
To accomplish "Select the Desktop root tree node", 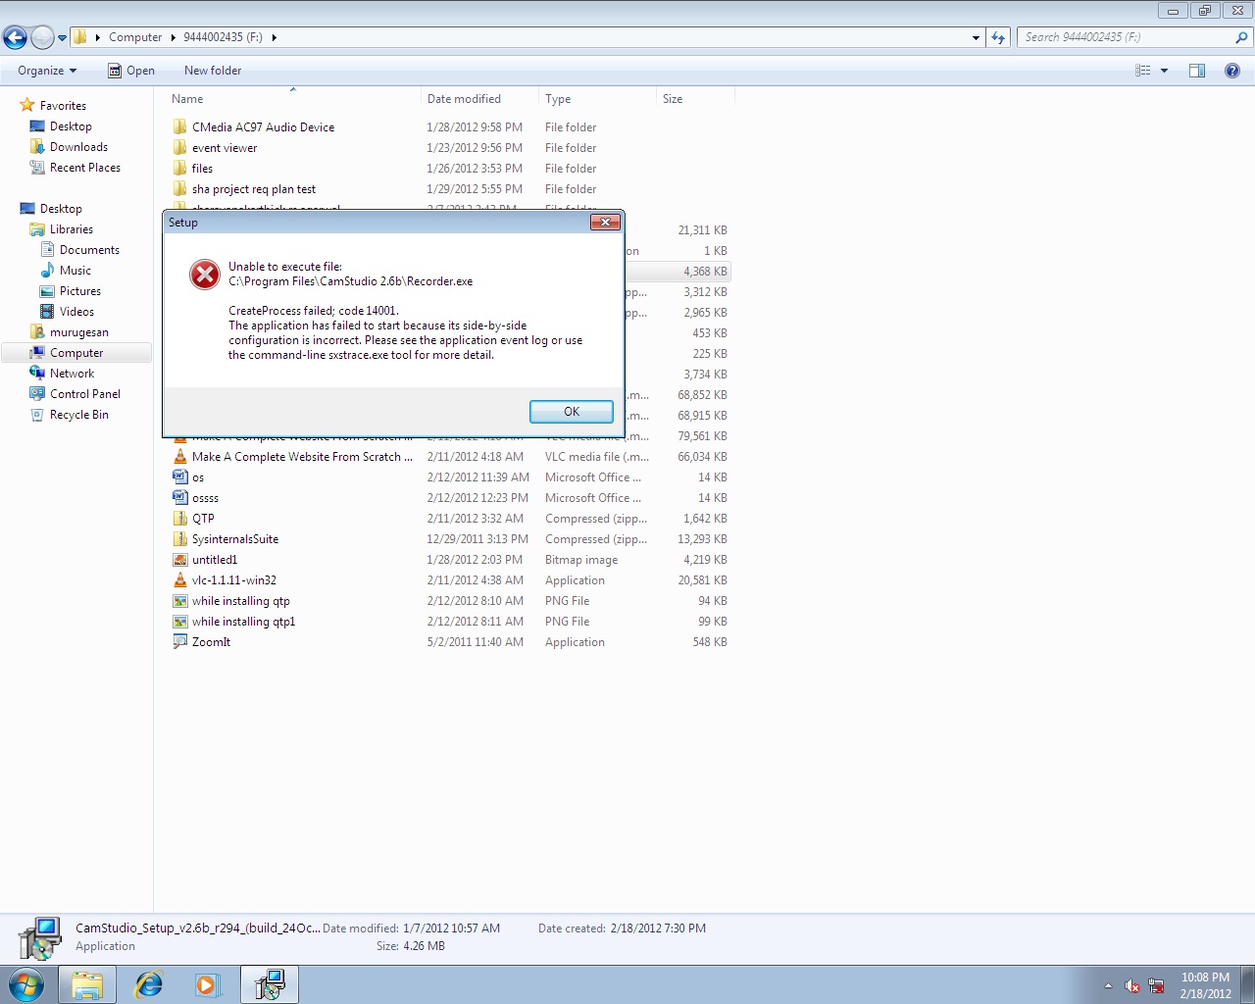I will [61, 209].
